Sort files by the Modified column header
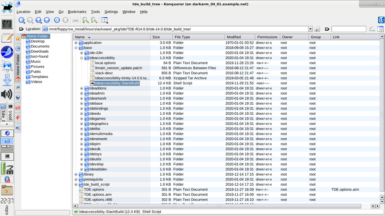Image resolution: width=385 pixels, height=216 pixels. 233,37
